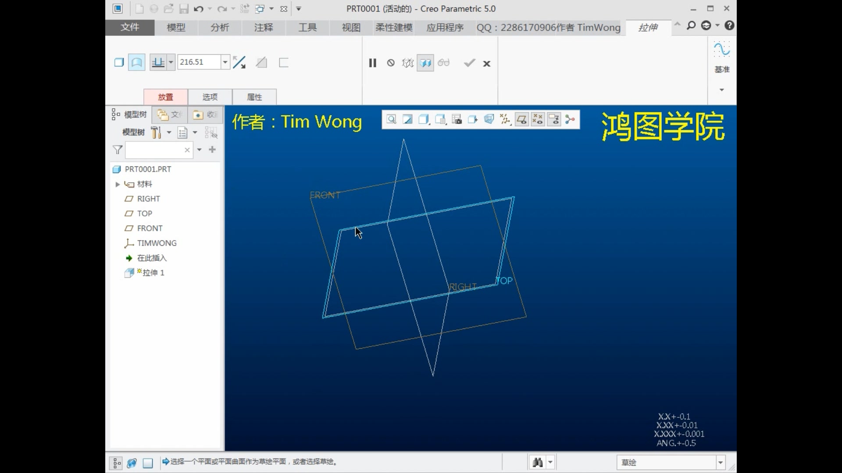This screenshot has width=842, height=473.
Task: Open the saved view manager icon
Action: coord(457,120)
